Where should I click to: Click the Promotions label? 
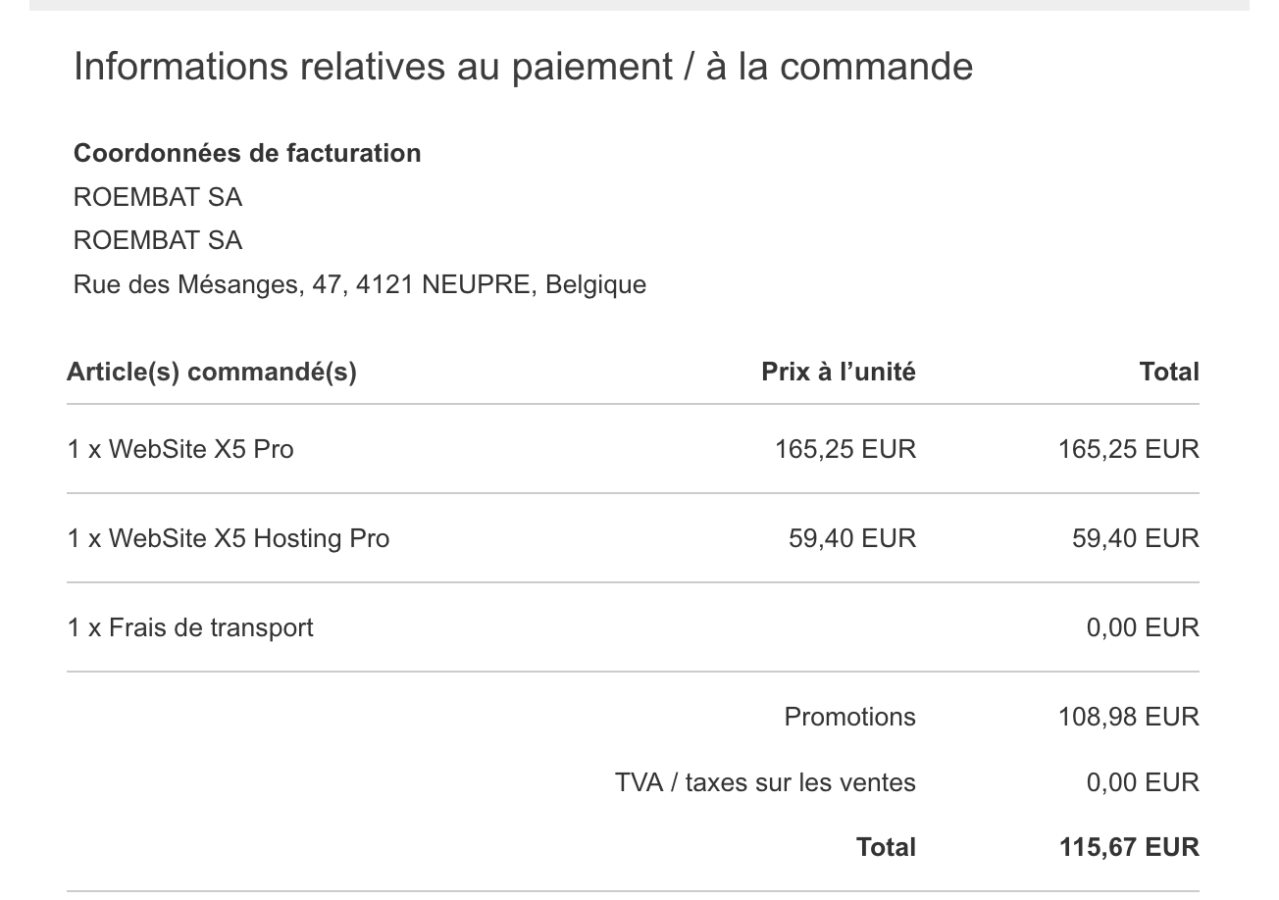[x=850, y=717]
